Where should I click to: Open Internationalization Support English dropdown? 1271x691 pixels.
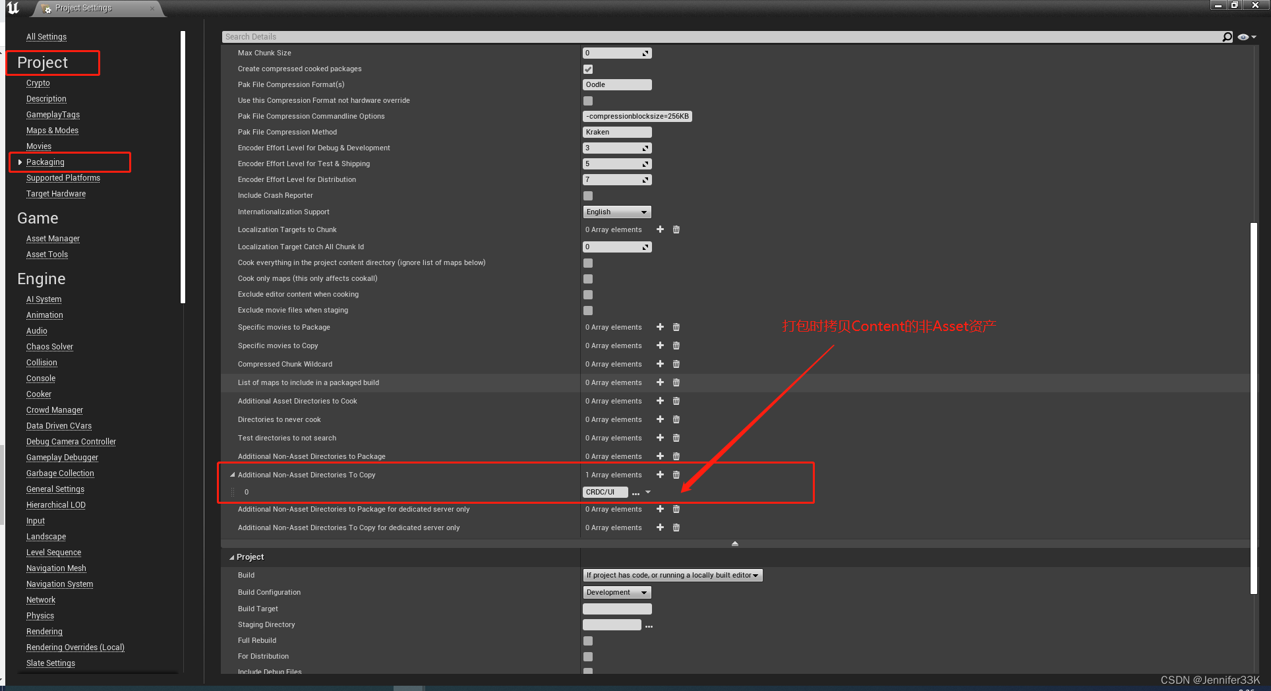(617, 212)
